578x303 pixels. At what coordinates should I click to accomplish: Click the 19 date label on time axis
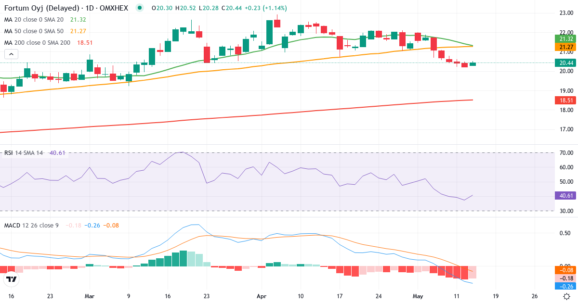tap(496, 296)
